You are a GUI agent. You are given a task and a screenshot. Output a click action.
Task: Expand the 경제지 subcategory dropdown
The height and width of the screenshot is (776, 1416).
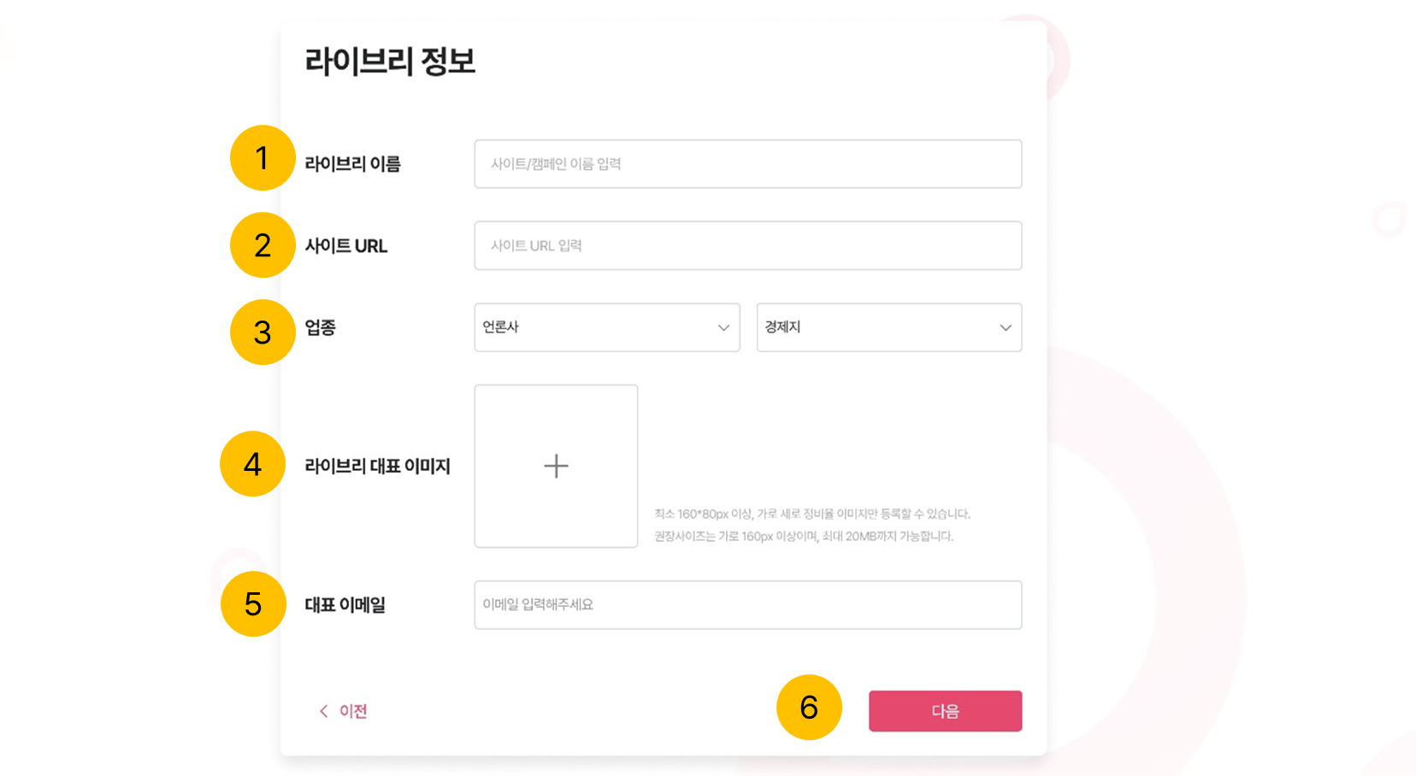888,327
